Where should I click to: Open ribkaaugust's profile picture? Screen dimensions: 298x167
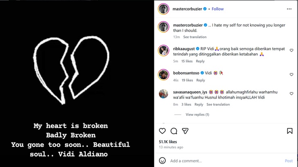163,50
